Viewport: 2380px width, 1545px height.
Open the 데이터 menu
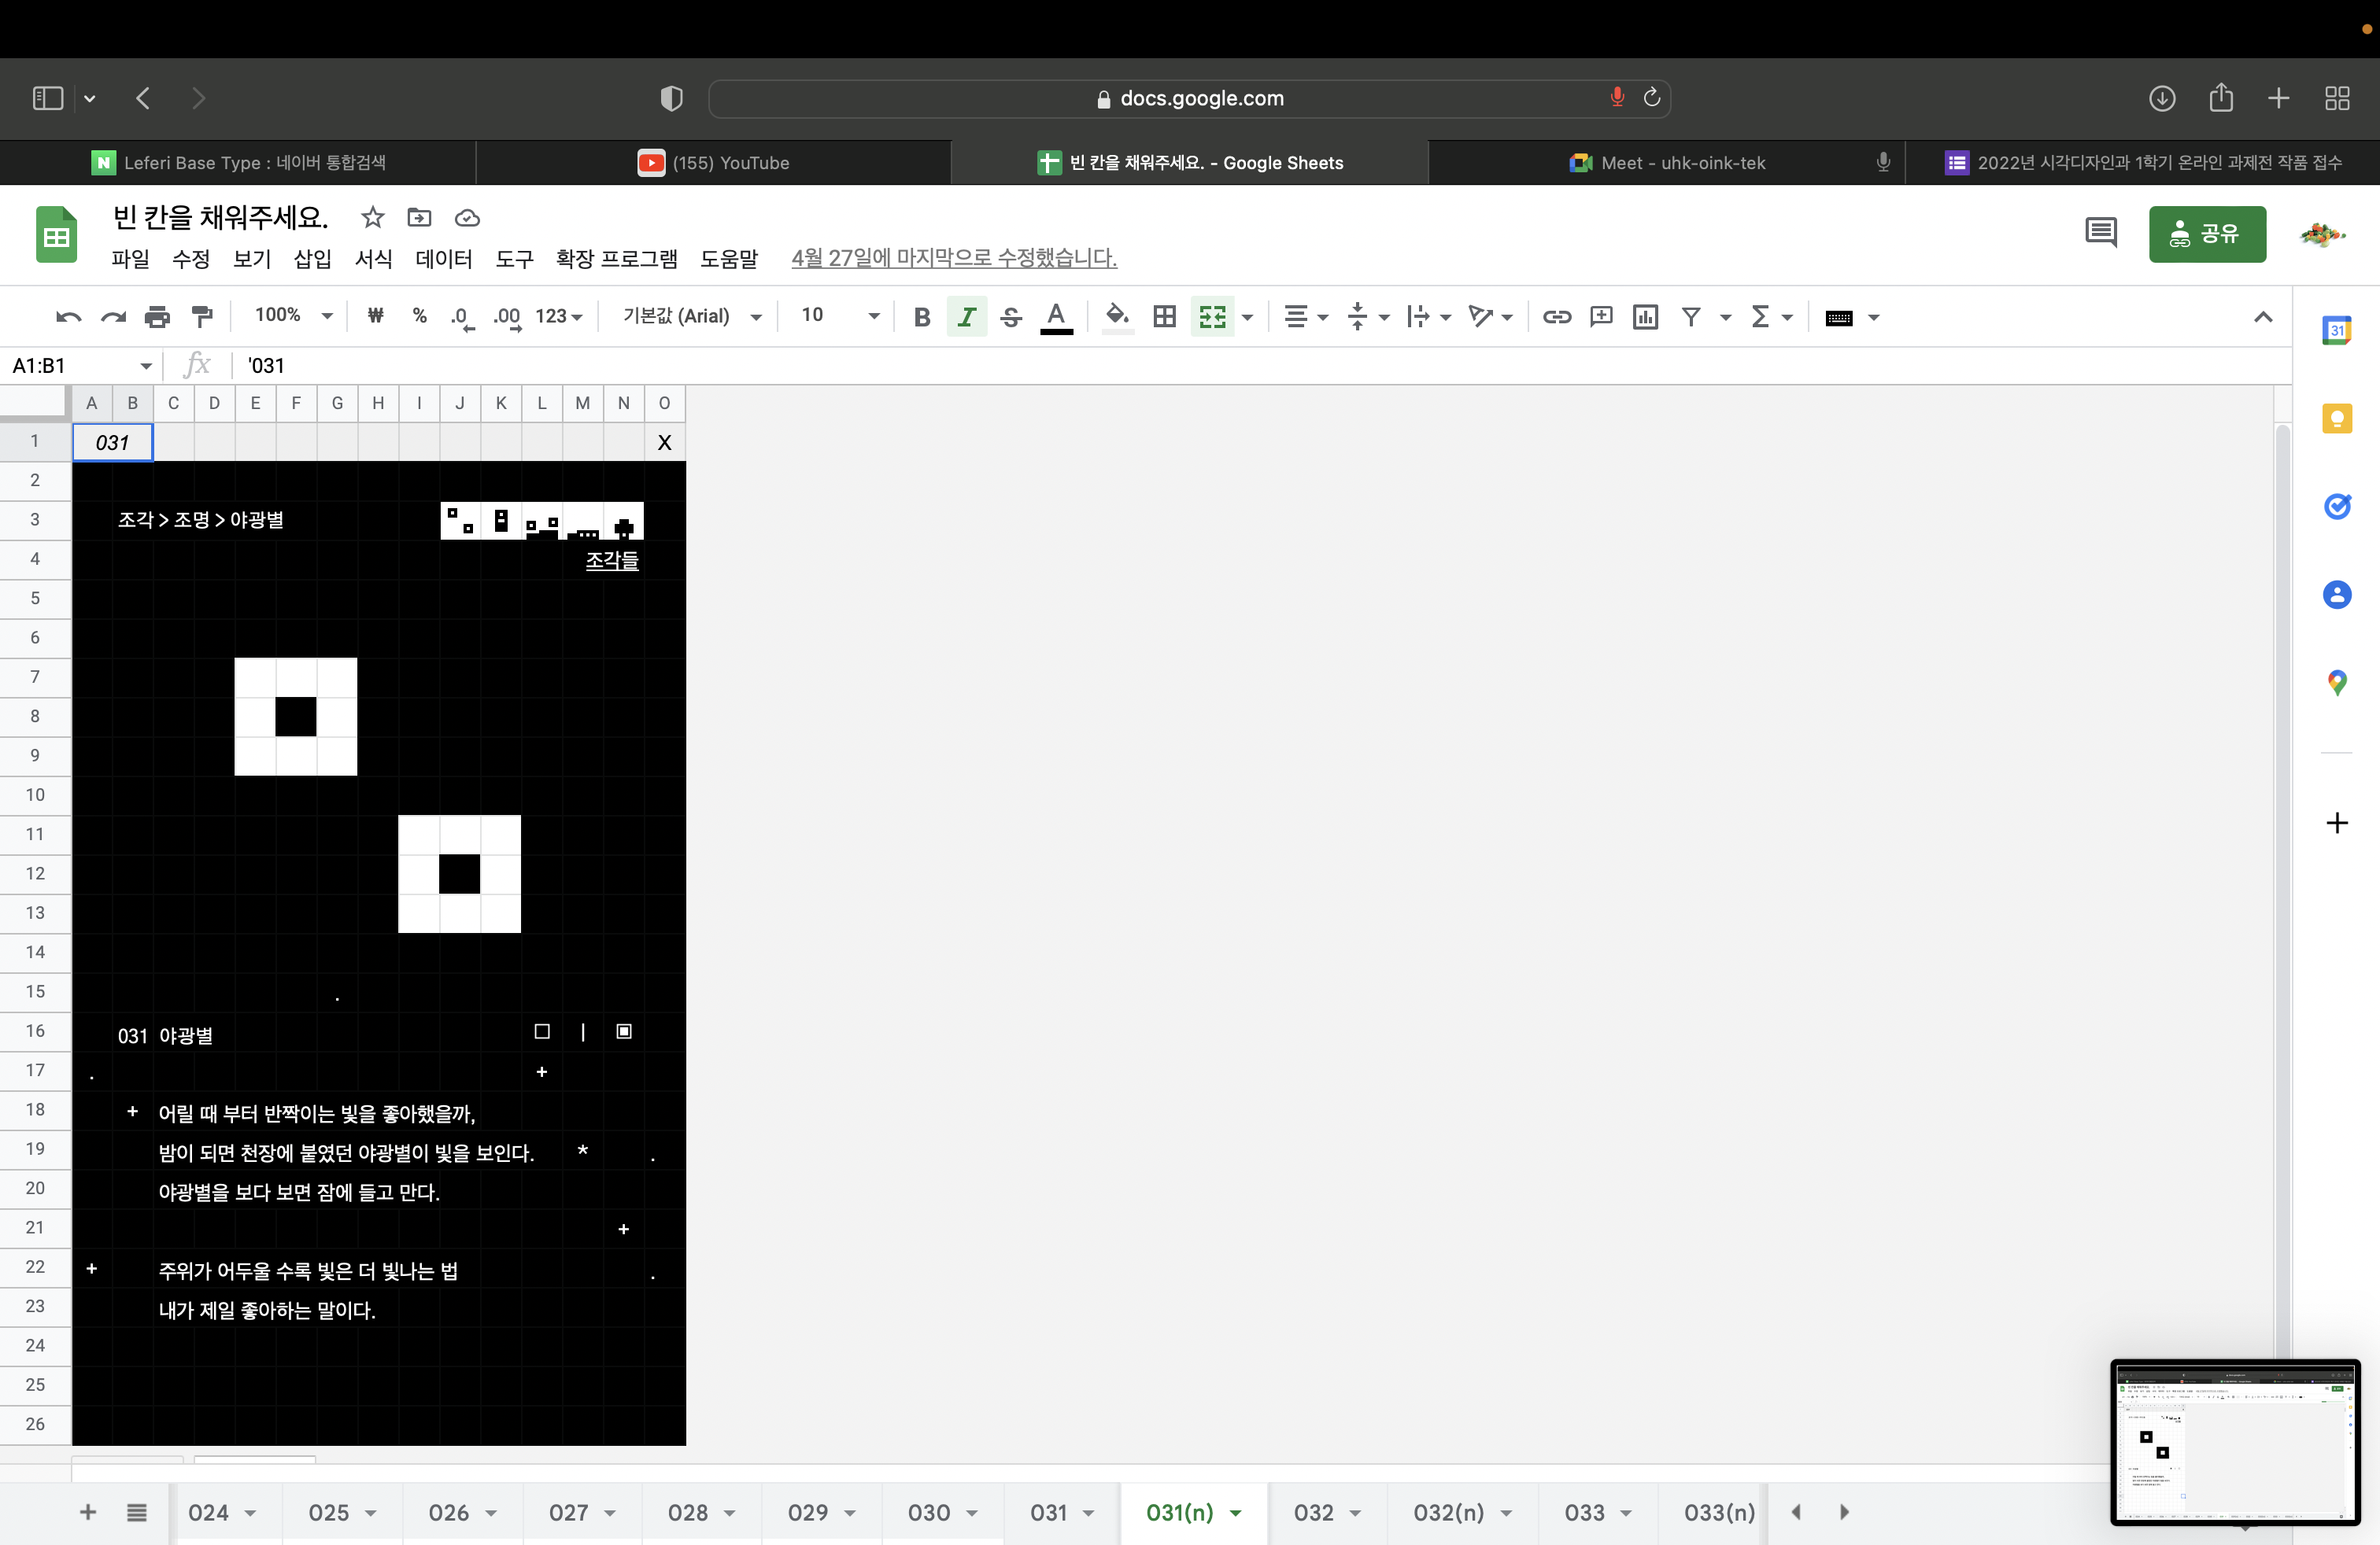443,259
